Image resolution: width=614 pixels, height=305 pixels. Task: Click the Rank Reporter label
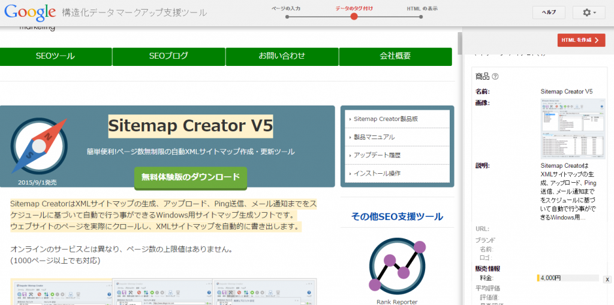(x=397, y=302)
